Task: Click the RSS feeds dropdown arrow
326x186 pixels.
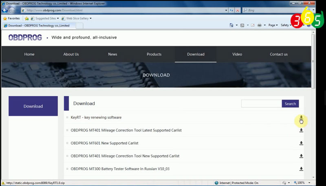Action: tap(247, 25)
